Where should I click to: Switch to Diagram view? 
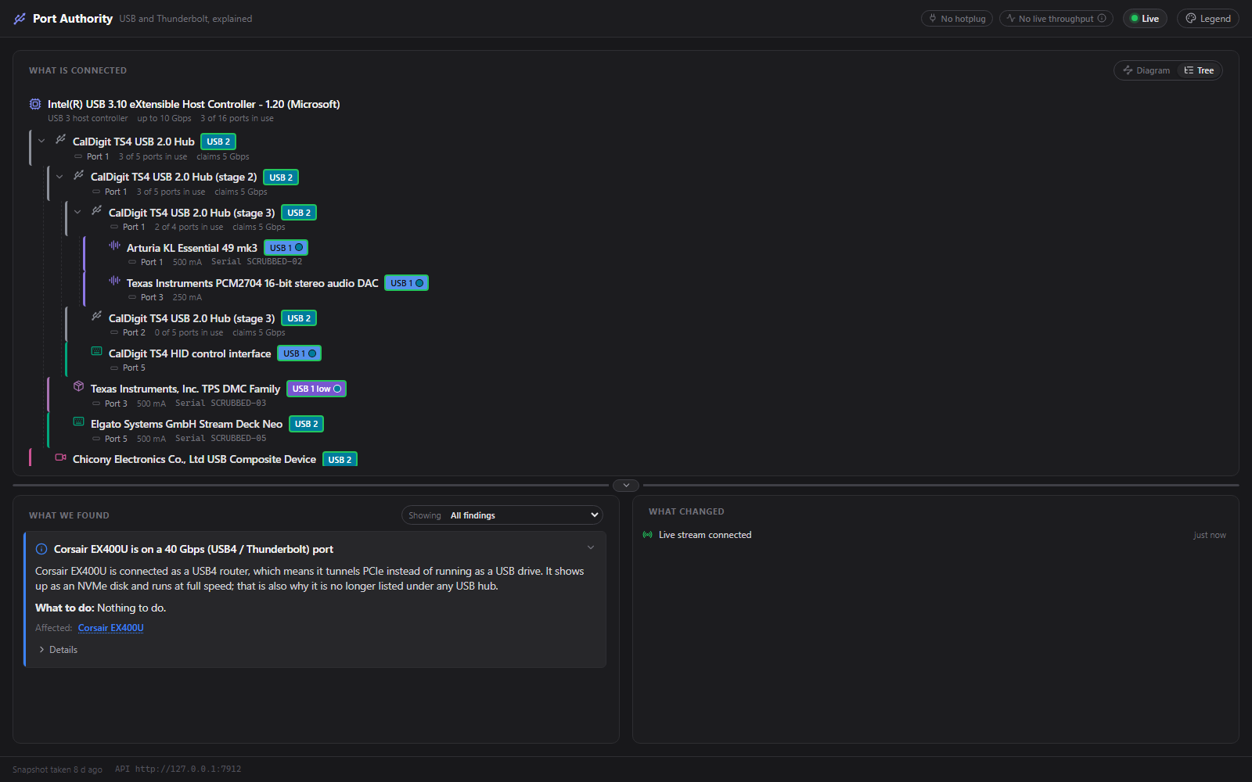1146,70
